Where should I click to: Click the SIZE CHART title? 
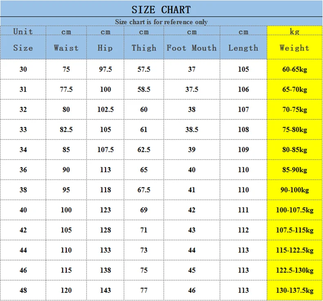click(x=161, y=10)
